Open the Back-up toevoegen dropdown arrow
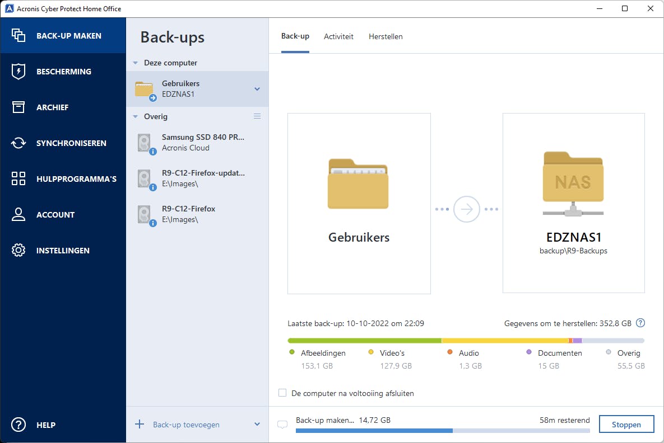The height and width of the screenshot is (443, 664). 257,424
